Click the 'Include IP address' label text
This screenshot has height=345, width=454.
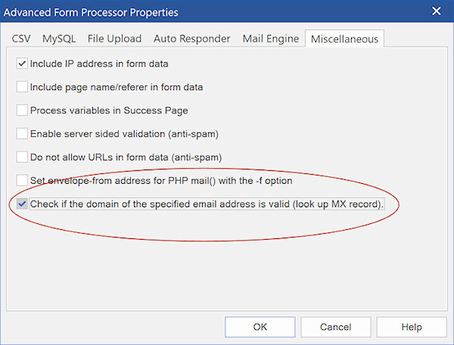click(99, 64)
